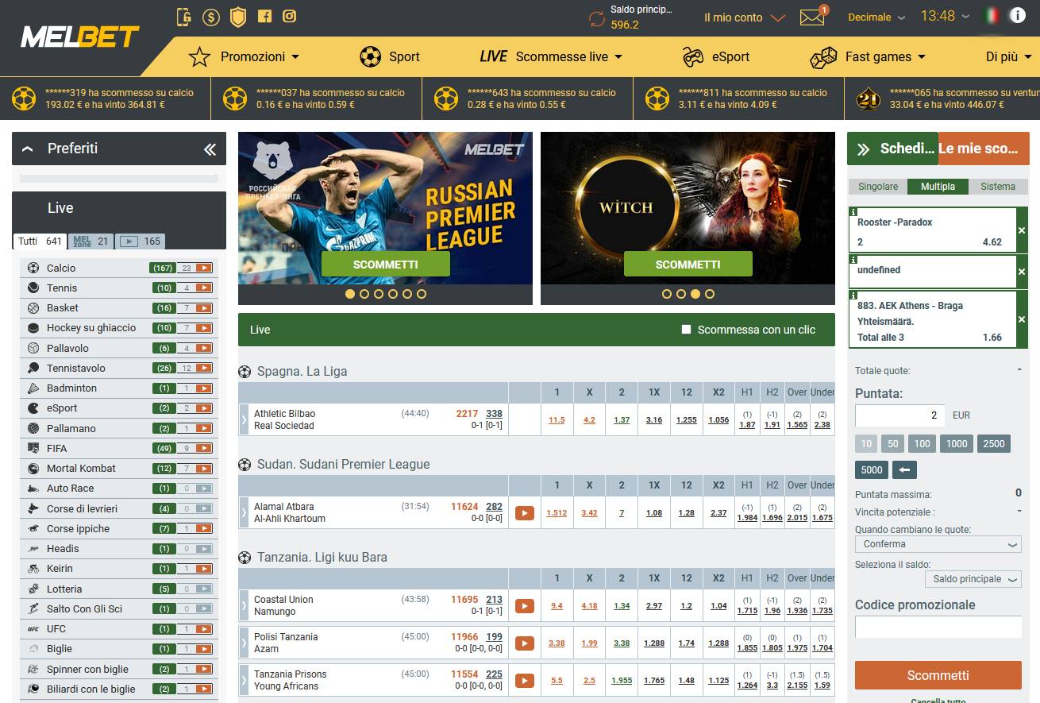Screen dimensions: 1040x703
Task: Select first slide dot on Witch banner
Action: [667, 294]
